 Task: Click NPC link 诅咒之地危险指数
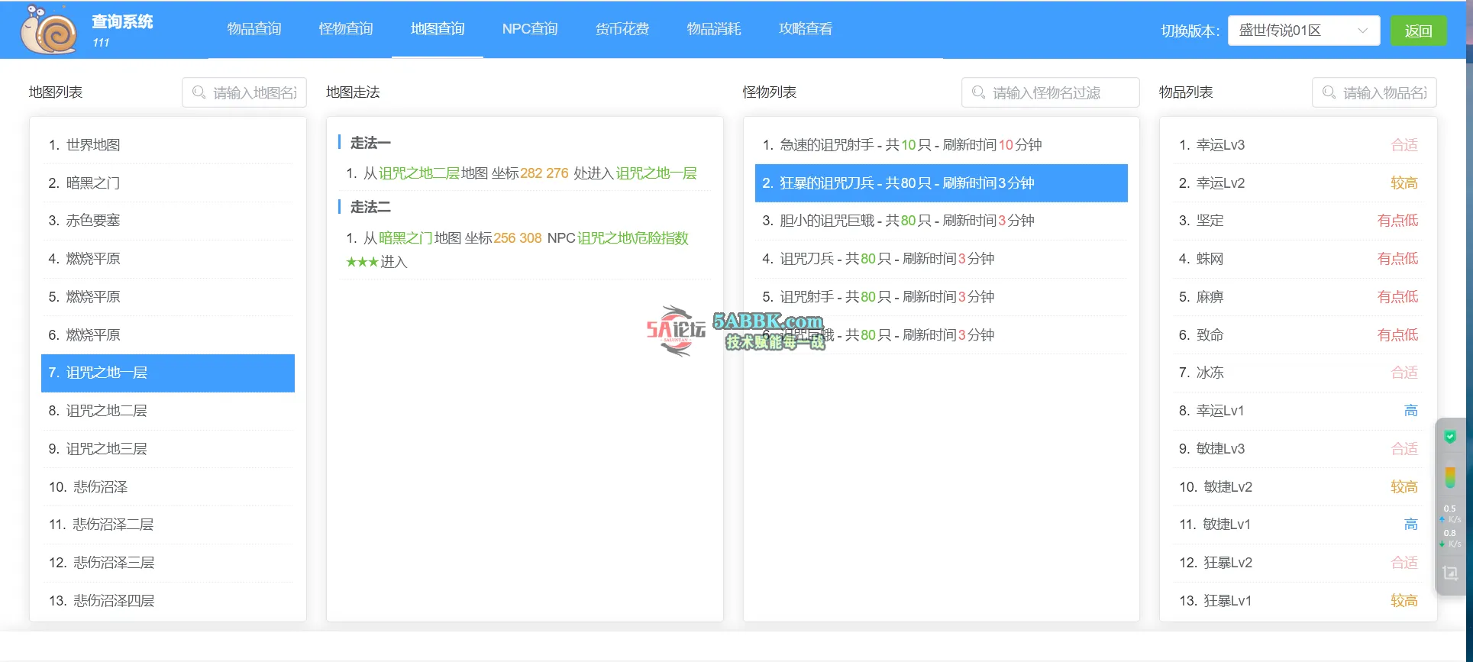[x=633, y=238]
